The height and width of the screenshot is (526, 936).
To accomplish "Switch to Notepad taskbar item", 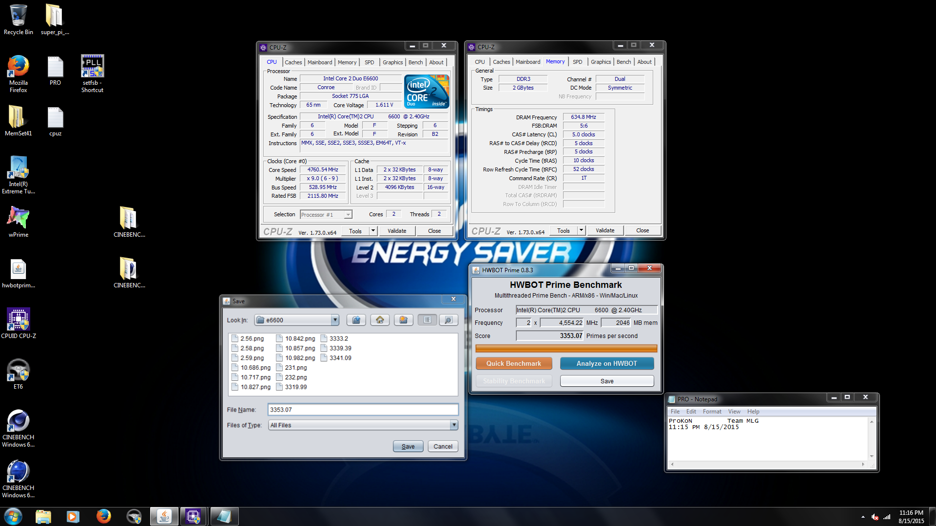I will point(224,516).
